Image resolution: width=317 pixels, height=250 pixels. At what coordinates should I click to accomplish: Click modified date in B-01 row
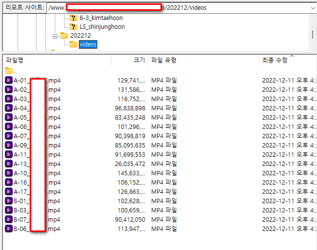tap(289, 201)
